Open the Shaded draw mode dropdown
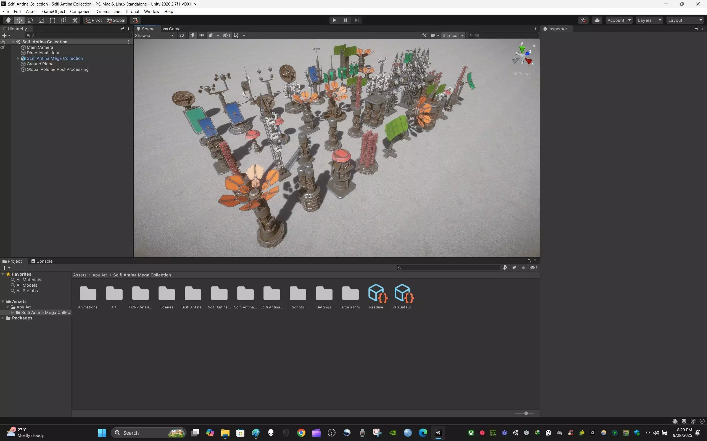The width and height of the screenshot is (707, 441). (154, 35)
